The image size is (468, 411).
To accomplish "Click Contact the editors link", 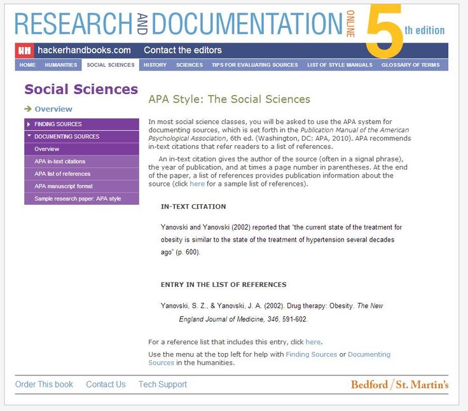I will coord(182,50).
